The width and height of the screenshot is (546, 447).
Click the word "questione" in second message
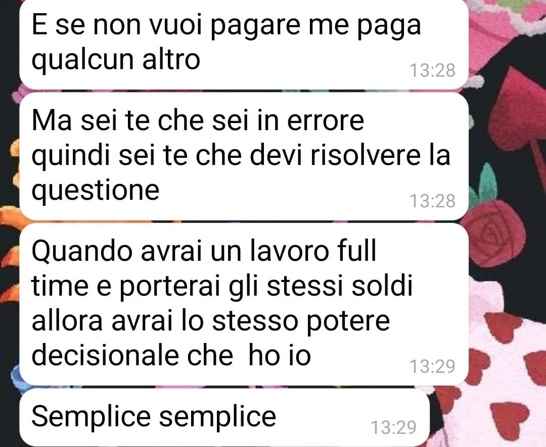(96, 191)
